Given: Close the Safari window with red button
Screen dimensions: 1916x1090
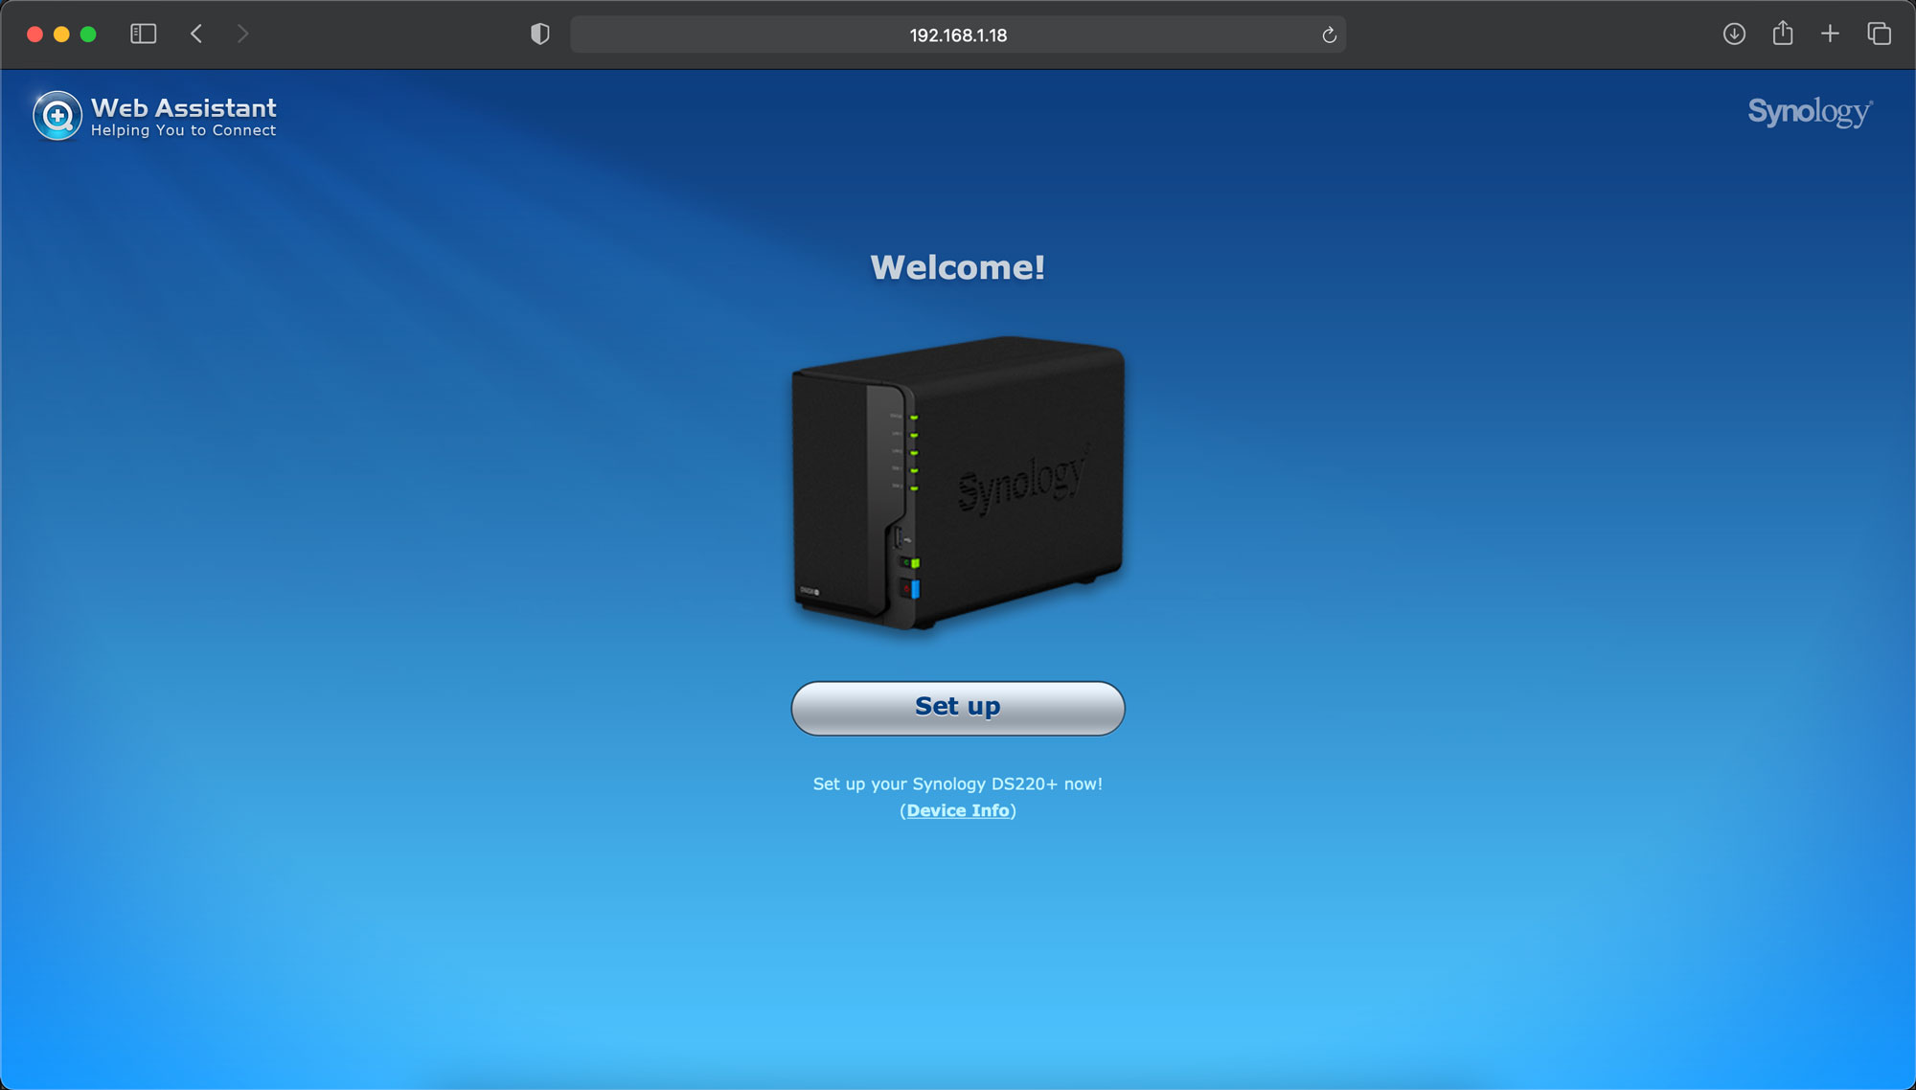Looking at the screenshot, I should (34, 34).
